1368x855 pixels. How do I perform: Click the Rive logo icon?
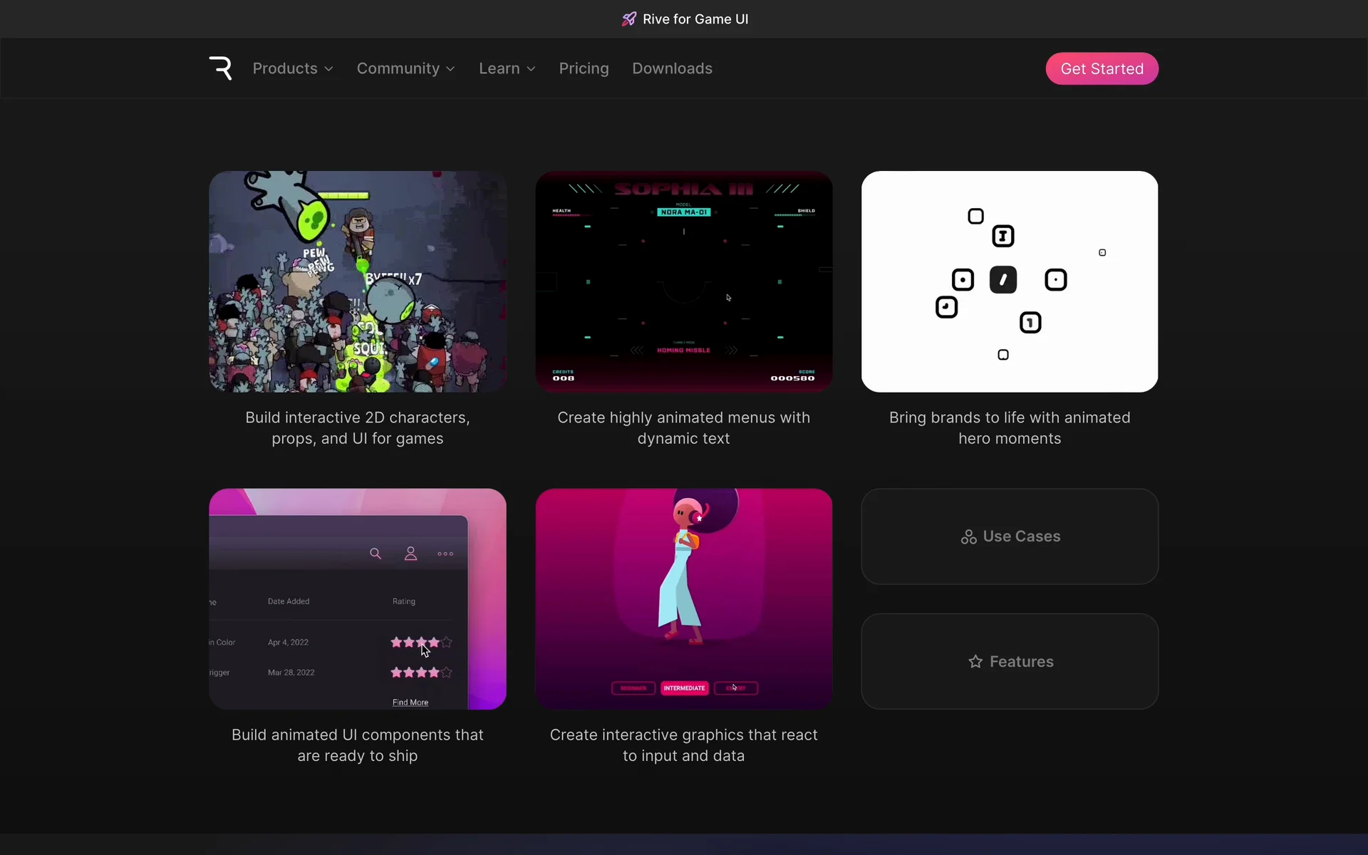pos(221,68)
